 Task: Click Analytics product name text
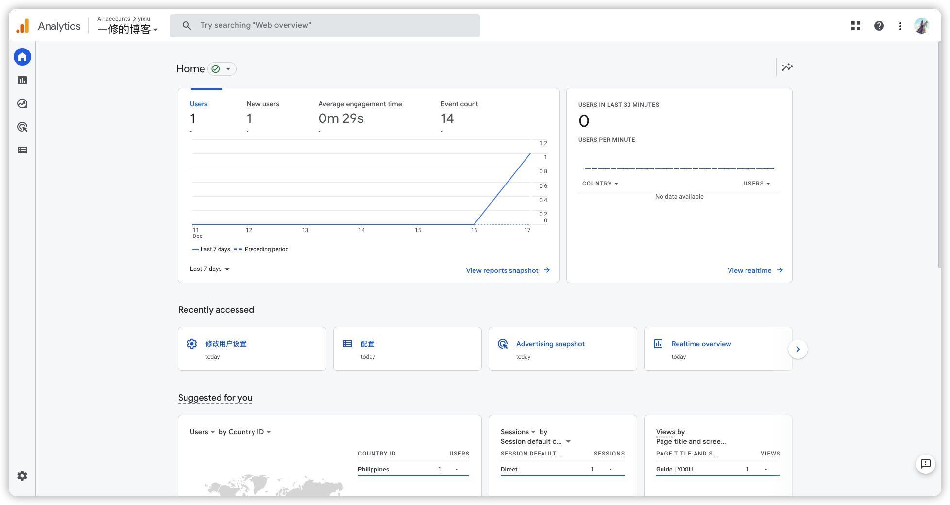coord(59,26)
